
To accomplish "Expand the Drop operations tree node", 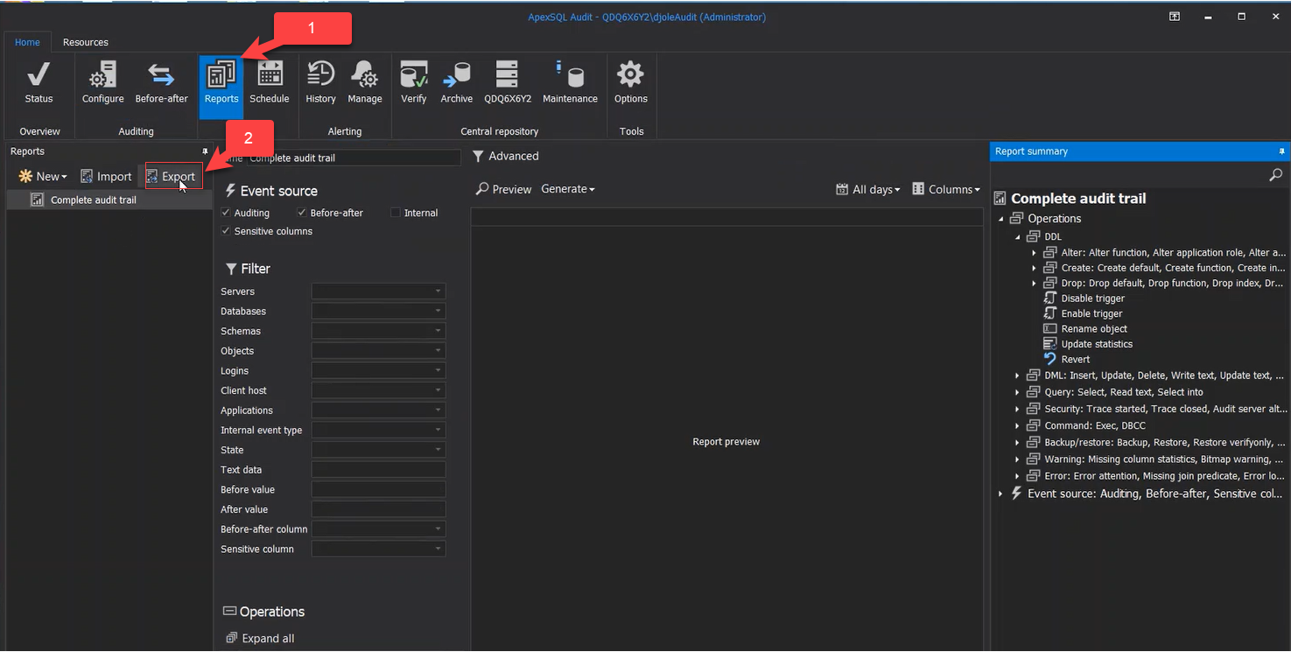I will click(x=1034, y=283).
